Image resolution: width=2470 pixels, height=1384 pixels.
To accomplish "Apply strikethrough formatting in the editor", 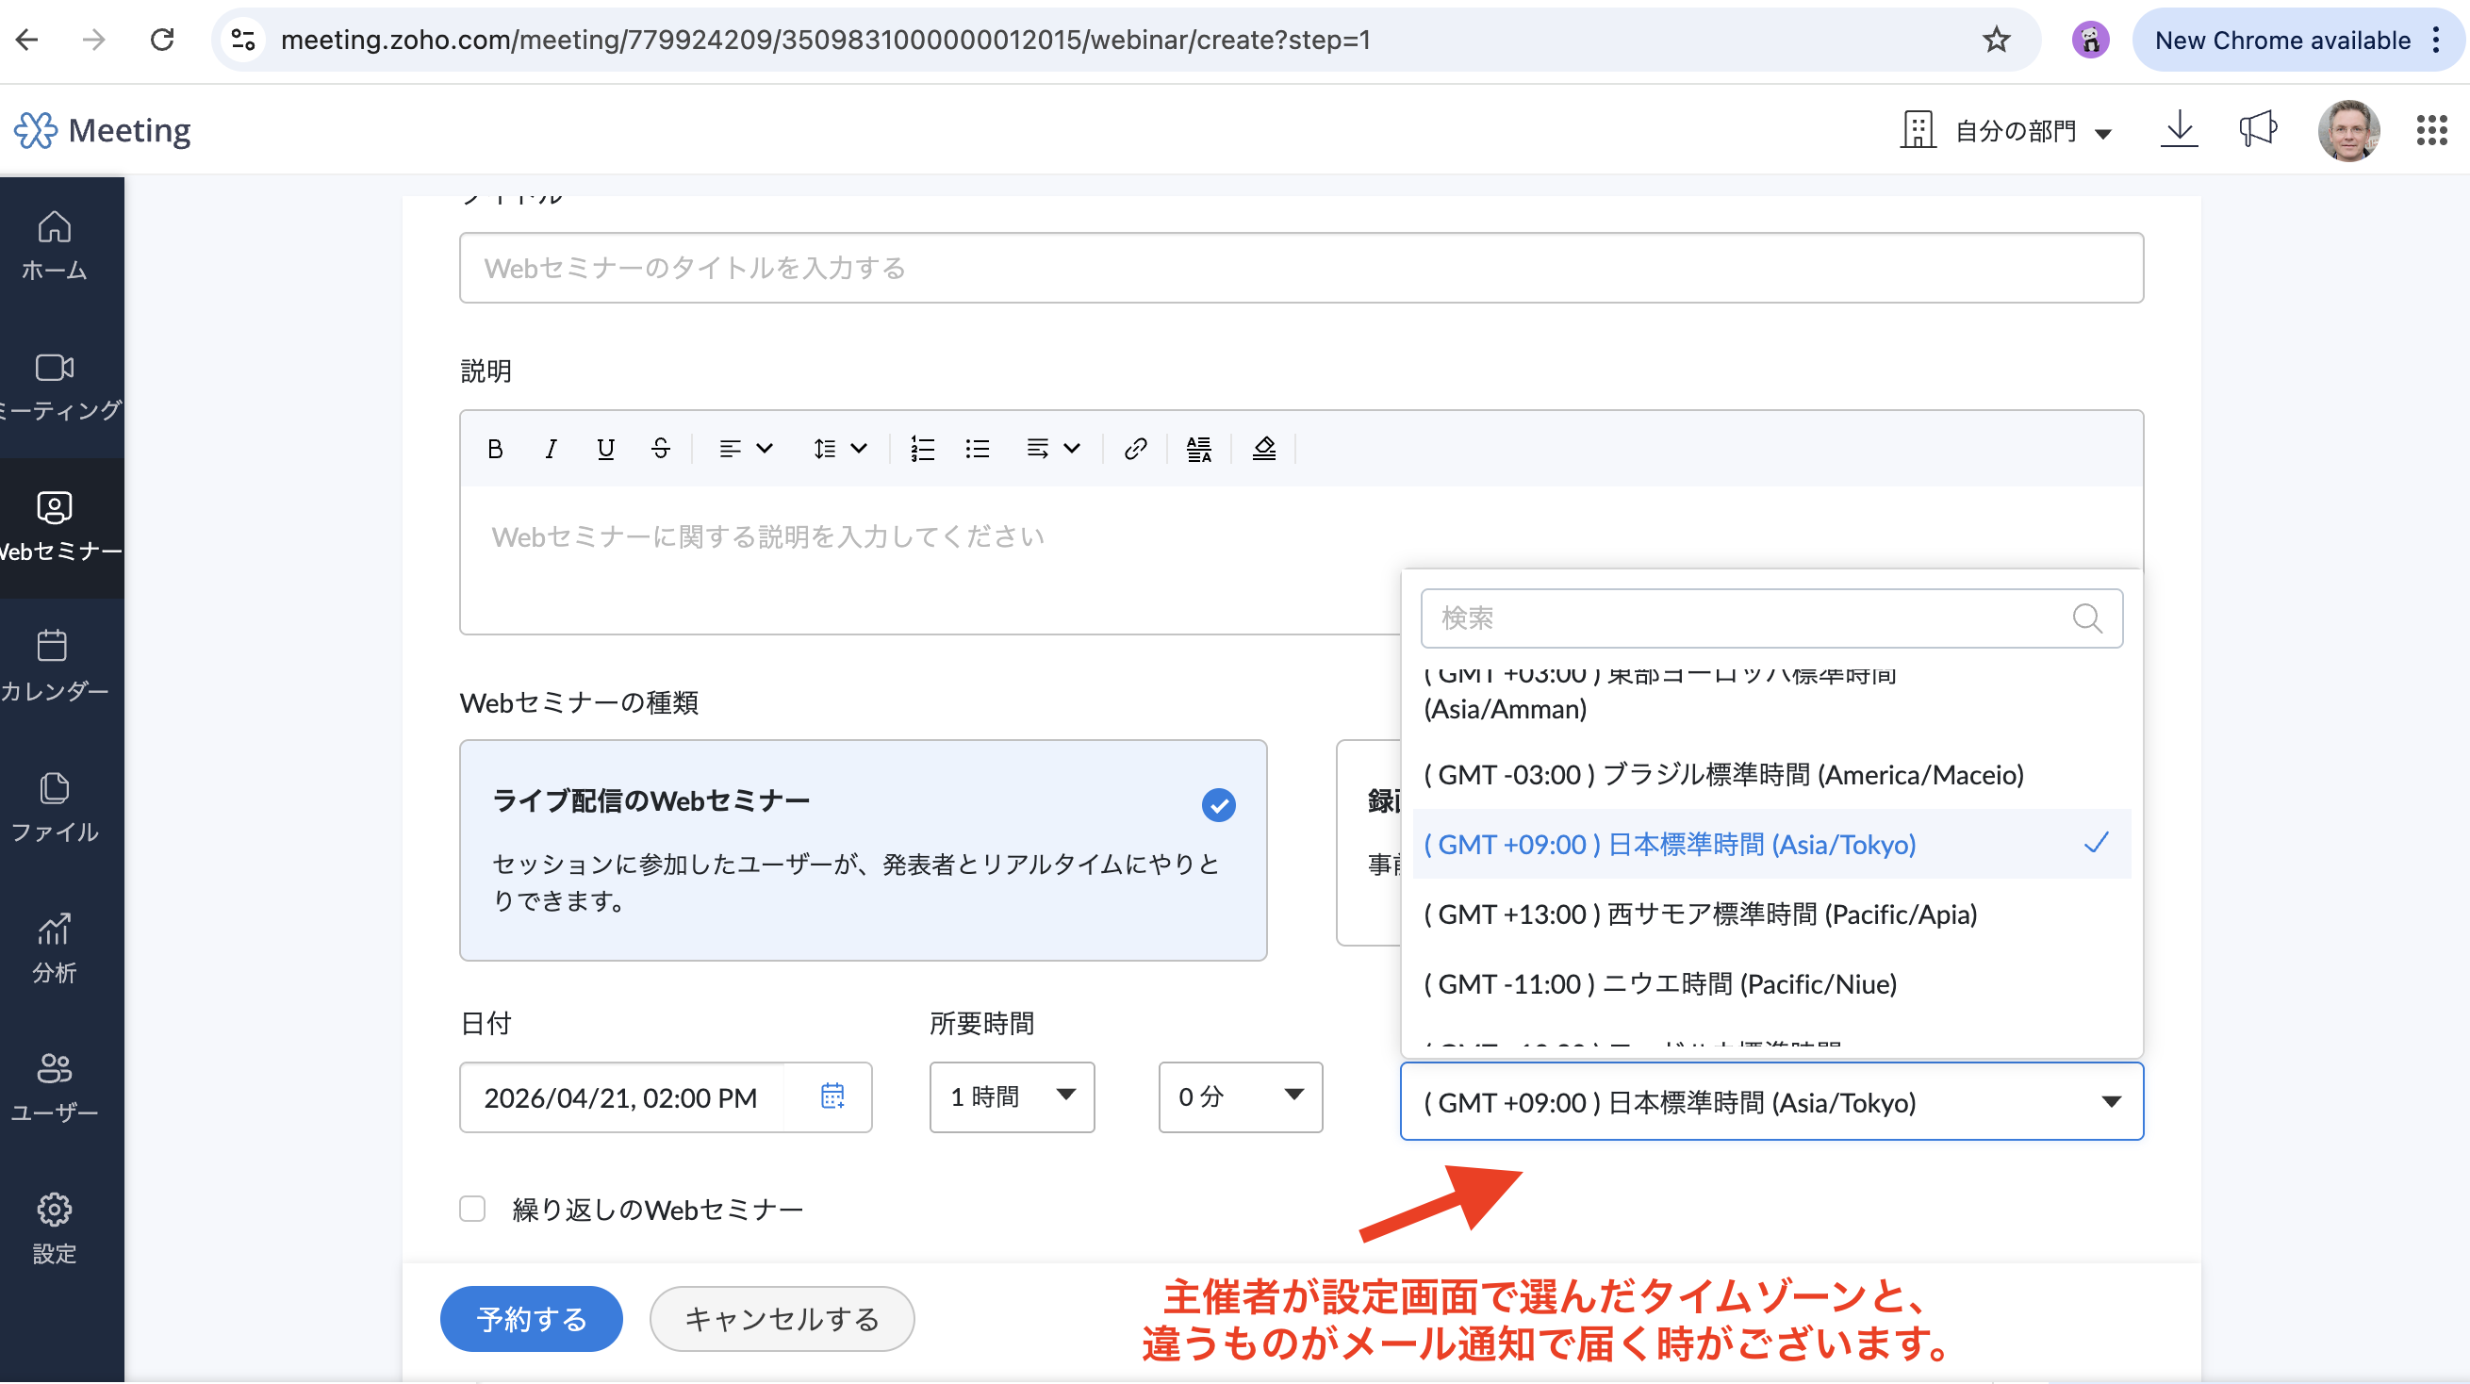I will pos(661,449).
